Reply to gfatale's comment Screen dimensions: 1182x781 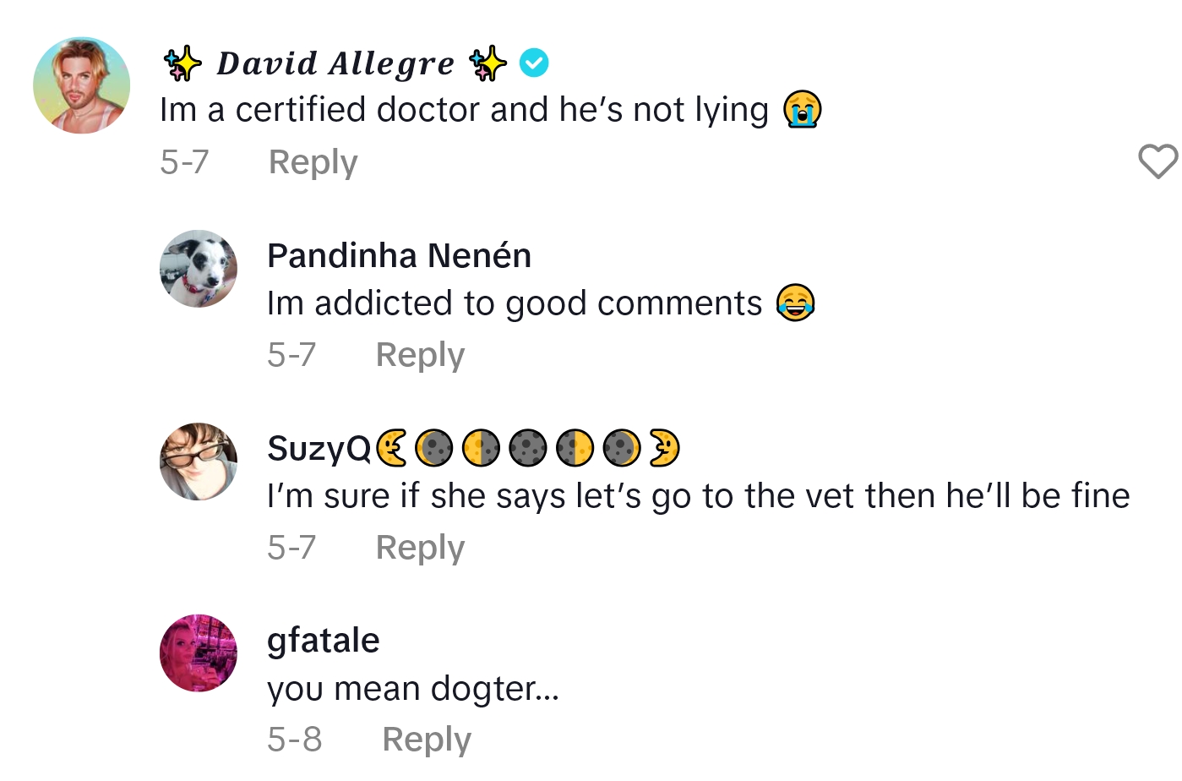[x=427, y=738]
